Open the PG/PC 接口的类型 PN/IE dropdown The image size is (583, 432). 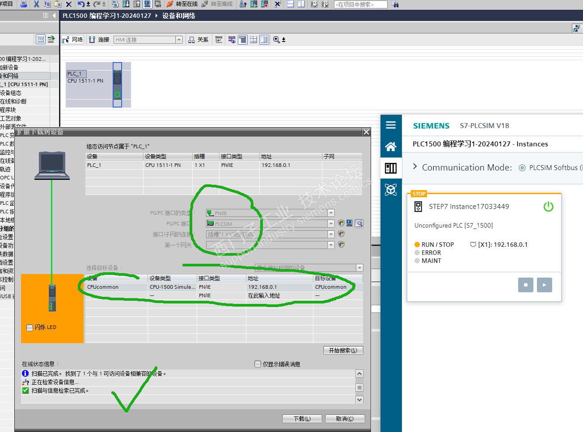click(x=331, y=213)
